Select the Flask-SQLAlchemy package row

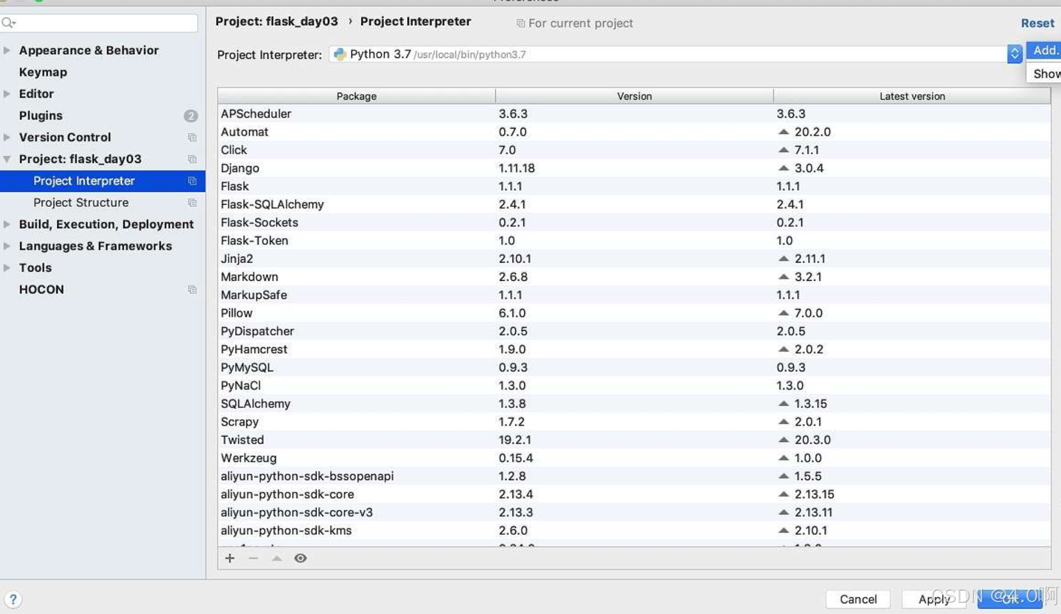(x=356, y=205)
